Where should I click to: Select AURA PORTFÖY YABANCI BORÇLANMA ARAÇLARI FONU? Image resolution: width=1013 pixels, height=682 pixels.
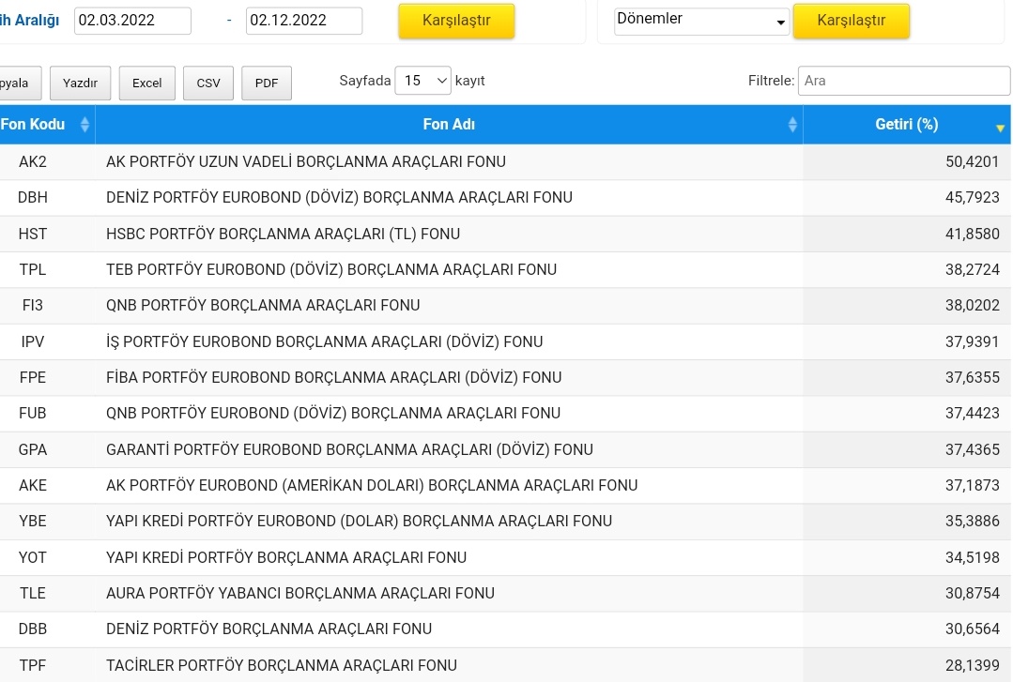[300, 593]
